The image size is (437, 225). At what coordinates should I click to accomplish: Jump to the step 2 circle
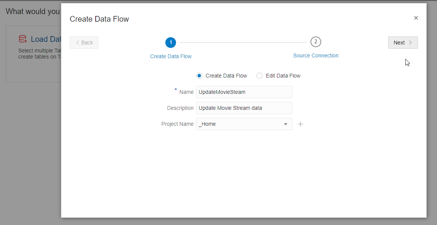(315, 42)
